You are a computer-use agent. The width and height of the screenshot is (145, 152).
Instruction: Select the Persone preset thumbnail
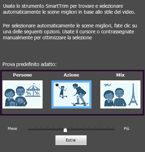[x=23, y=94]
